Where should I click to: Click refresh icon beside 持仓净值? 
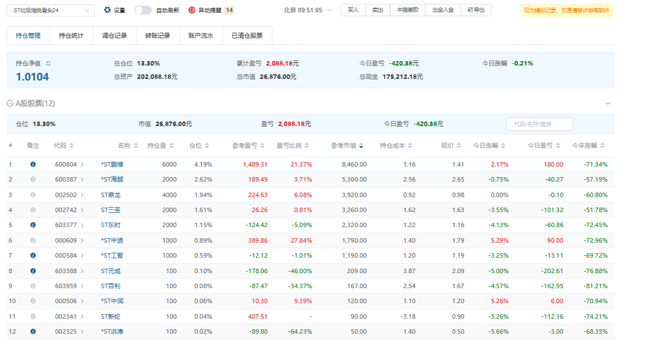pyautogui.click(x=48, y=64)
